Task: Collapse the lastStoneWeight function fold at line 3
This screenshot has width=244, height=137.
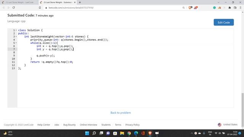Action: tap(16, 37)
